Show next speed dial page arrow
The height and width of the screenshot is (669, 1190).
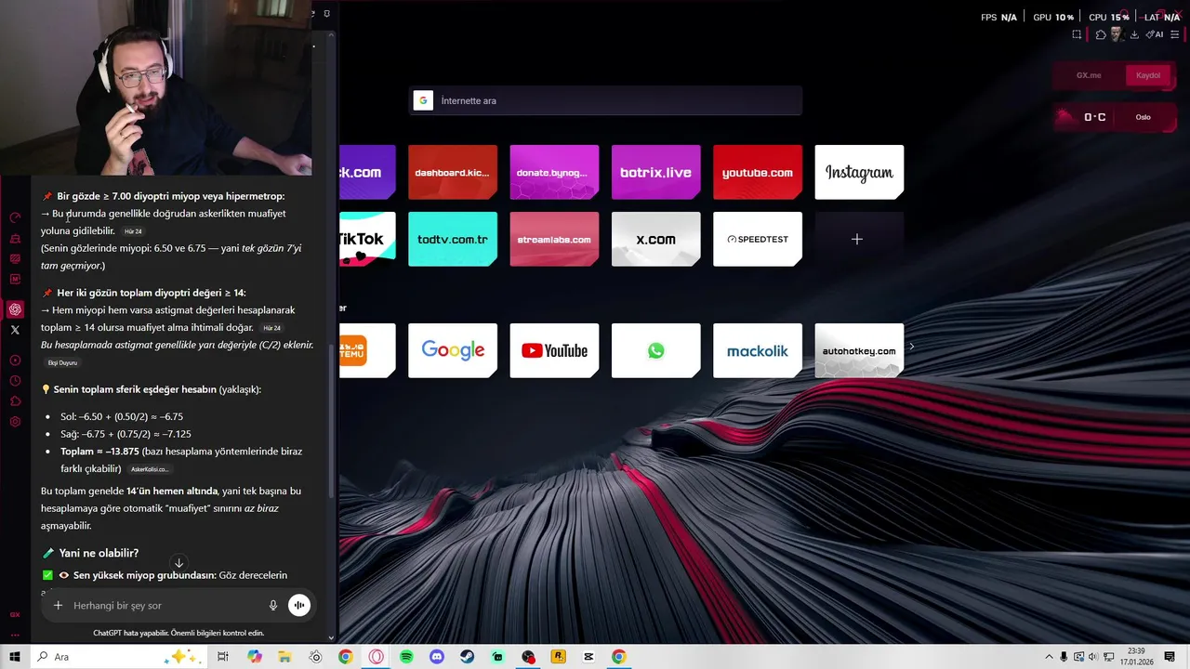911,347
